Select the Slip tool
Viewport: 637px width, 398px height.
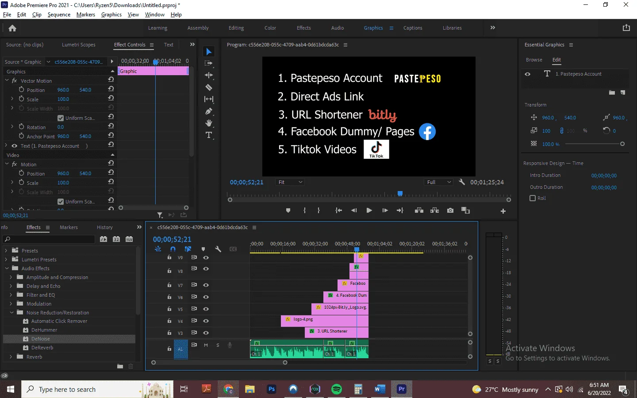click(x=209, y=99)
